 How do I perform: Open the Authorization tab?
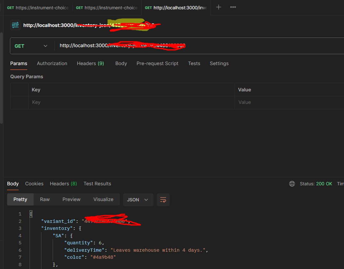(52, 63)
